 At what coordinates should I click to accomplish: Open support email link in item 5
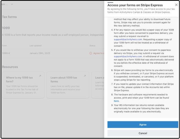click(x=128, y=57)
